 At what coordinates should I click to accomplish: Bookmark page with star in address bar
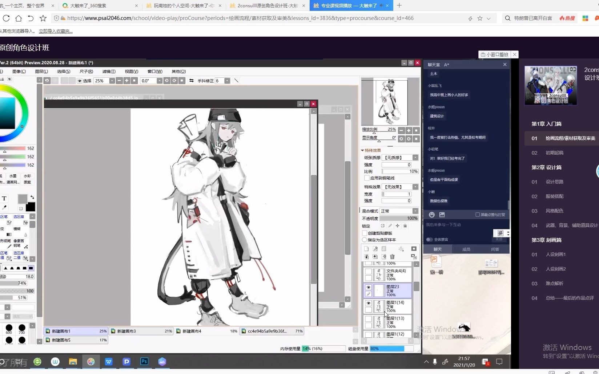480,18
